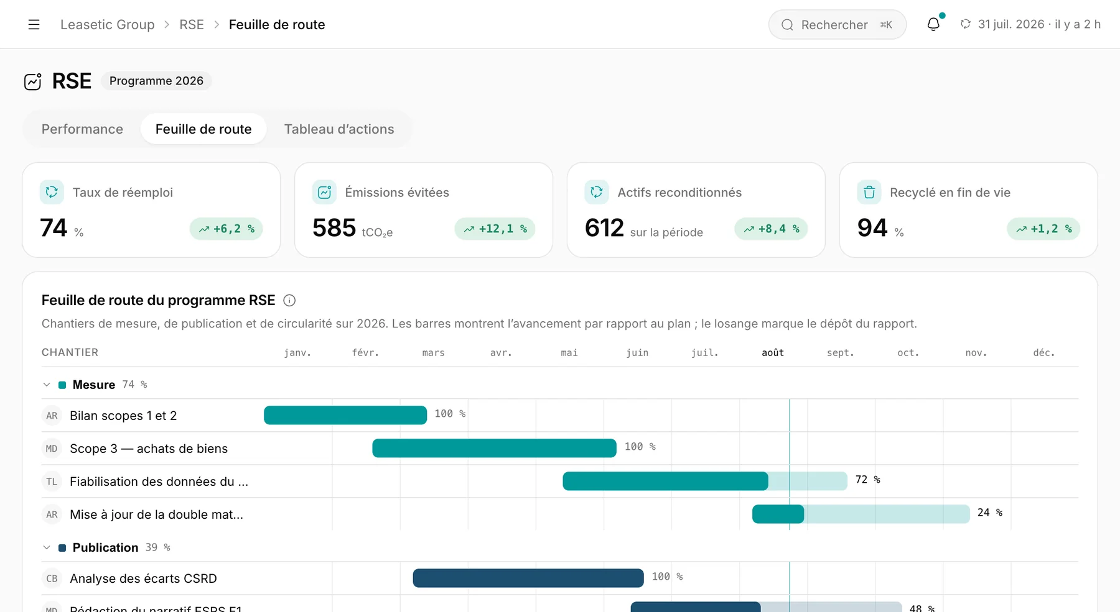Viewport: 1120px width, 612px height.
Task: Click the Taux de réemploi card icon
Action: (52, 192)
